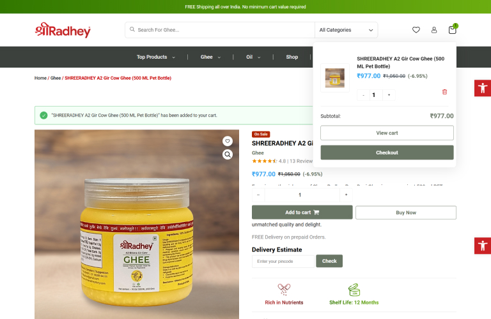Open upper accessibility widget icon
This screenshot has width=491, height=319.
pos(483,88)
